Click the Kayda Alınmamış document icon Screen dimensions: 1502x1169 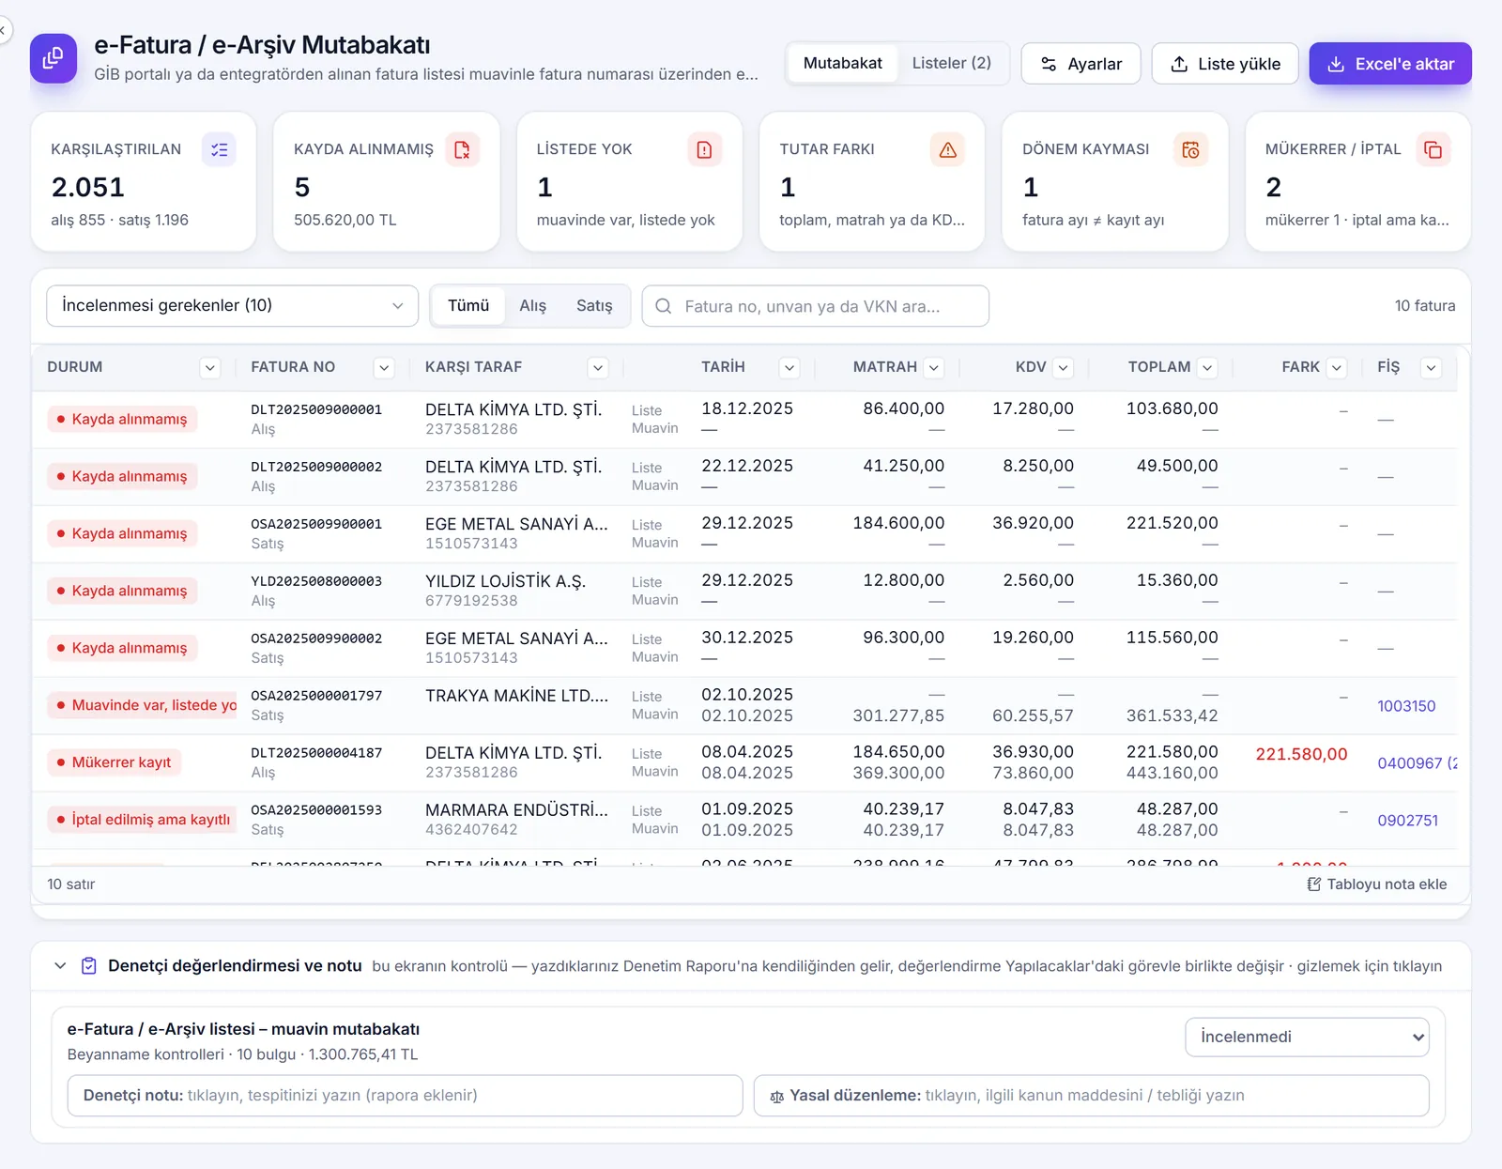(462, 149)
